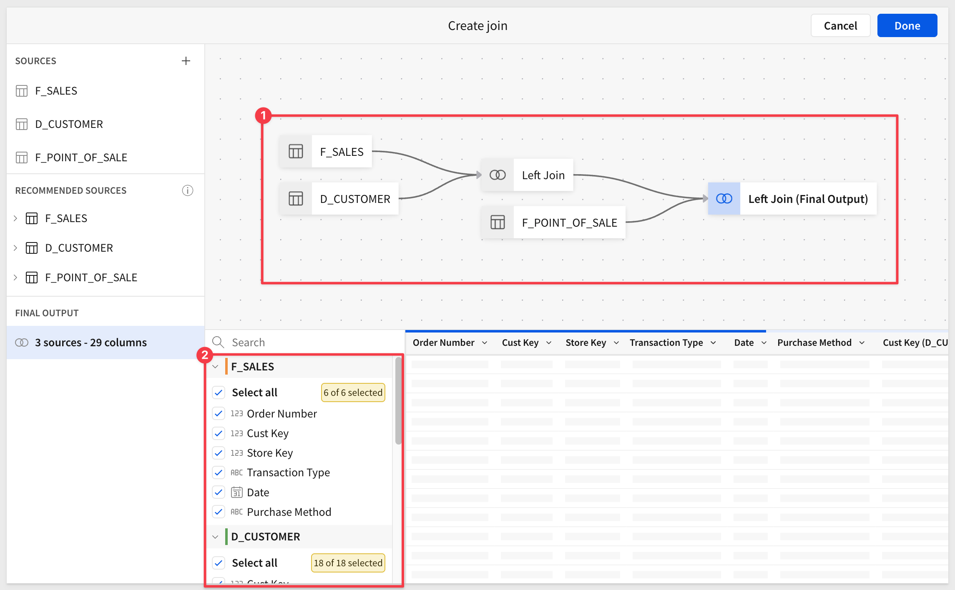The image size is (955, 590).
Task: Expand F_SALES under Recommended Sources
Action: [x=15, y=218]
